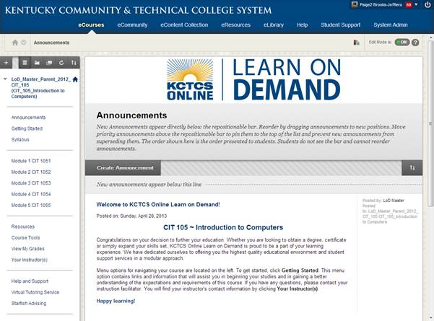
Task: Open Module 1 CIT 1051
Action: [x=31, y=161]
